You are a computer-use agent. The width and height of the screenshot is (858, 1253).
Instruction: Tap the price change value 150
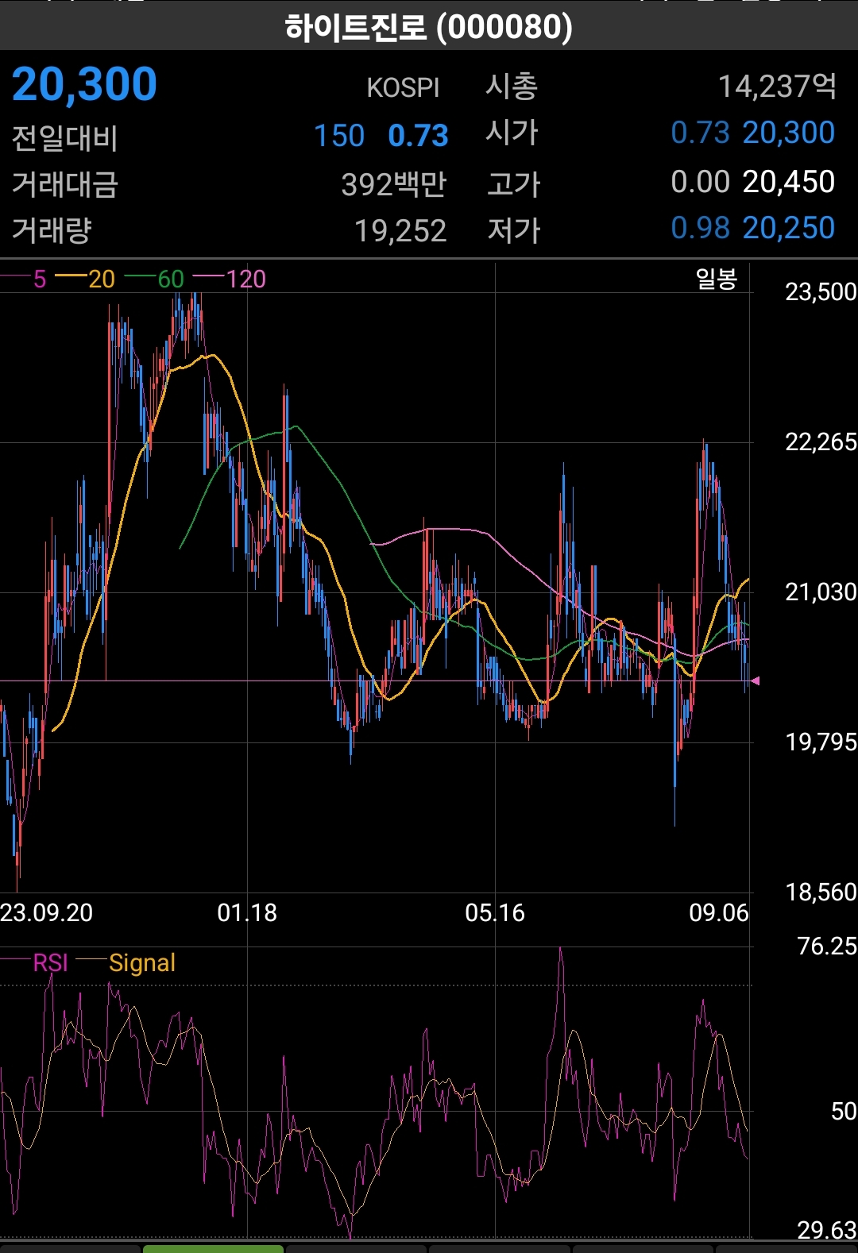click(x=339, y=136)
